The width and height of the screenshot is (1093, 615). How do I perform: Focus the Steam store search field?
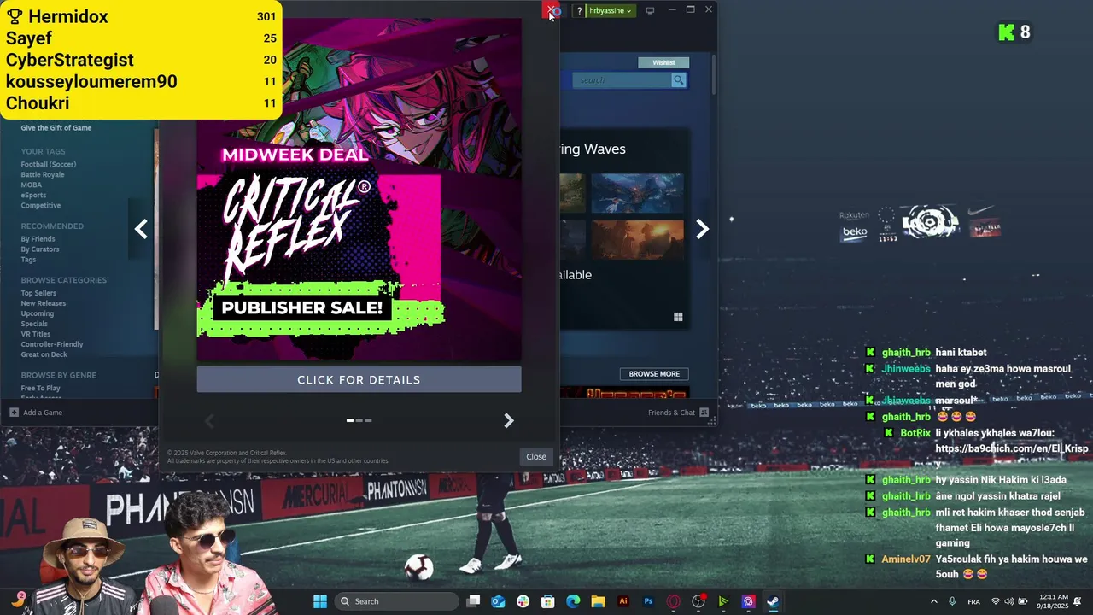622,80
